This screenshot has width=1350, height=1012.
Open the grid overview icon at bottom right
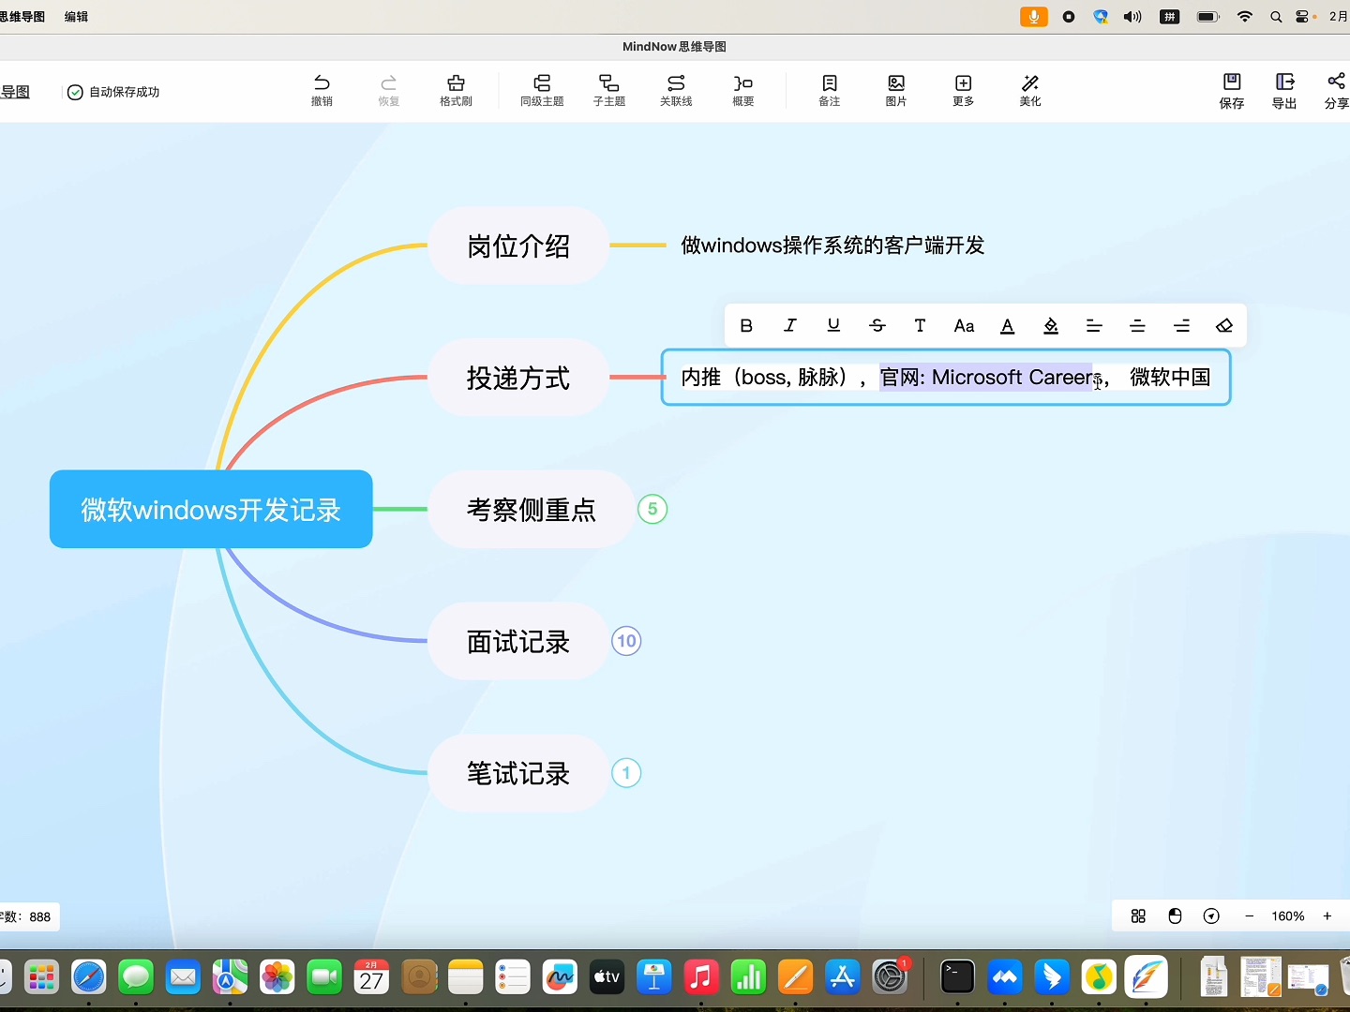[1138, 916]
